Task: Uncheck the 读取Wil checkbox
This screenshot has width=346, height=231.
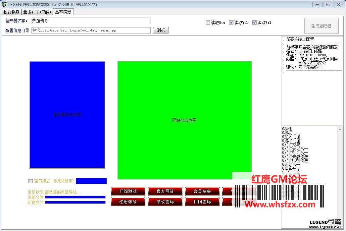Action: point(231,23)
